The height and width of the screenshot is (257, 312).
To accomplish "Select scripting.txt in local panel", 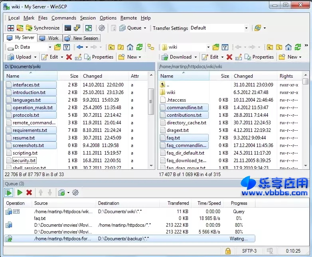I will pyautogui.click(x=25, y=153).
